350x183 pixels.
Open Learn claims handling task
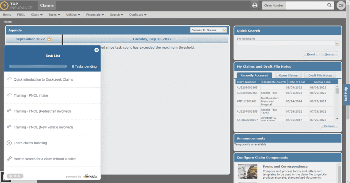point(52,143)
